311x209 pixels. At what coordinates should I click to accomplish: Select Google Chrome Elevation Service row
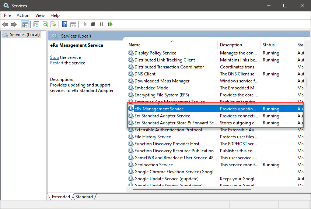point(215,172)
